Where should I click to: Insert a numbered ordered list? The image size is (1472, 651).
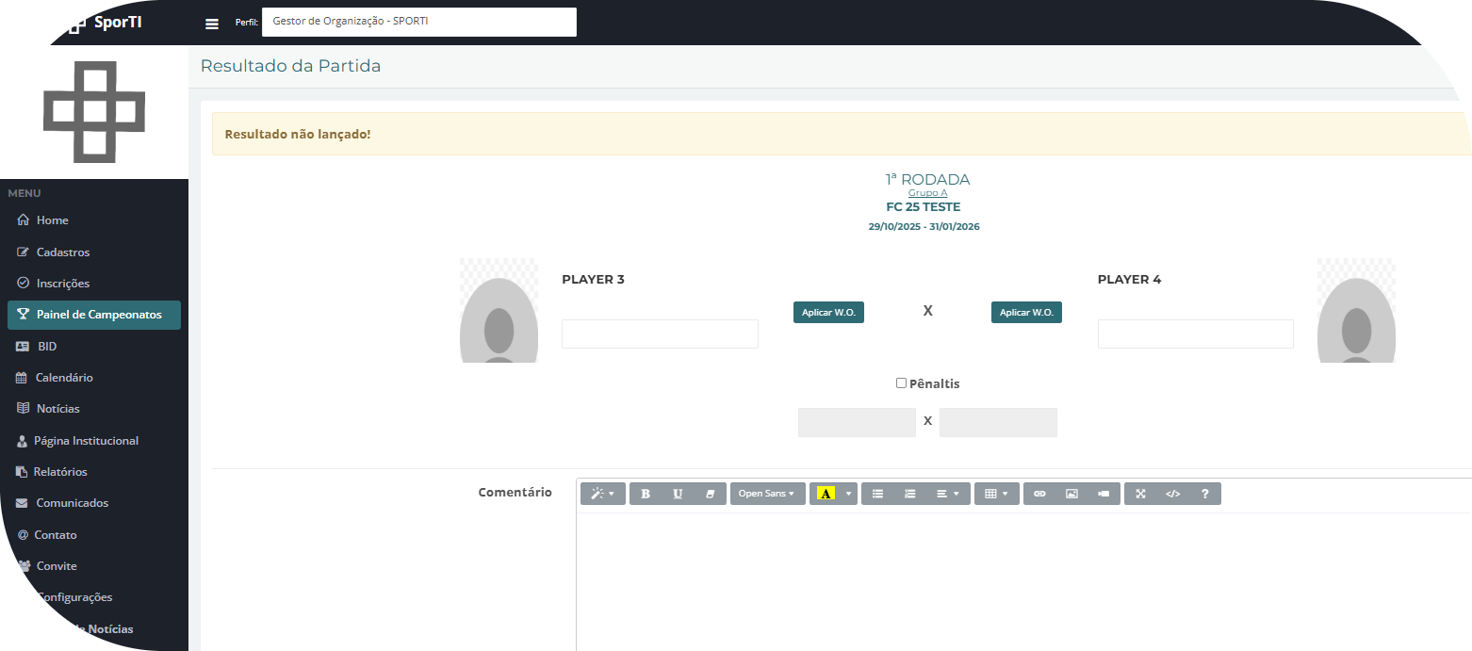pos(909,494)
